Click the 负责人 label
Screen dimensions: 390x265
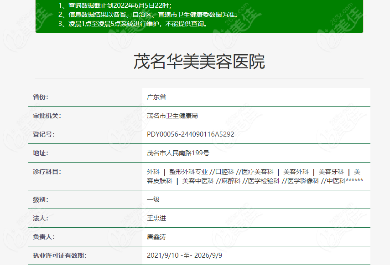pos(44,237)
